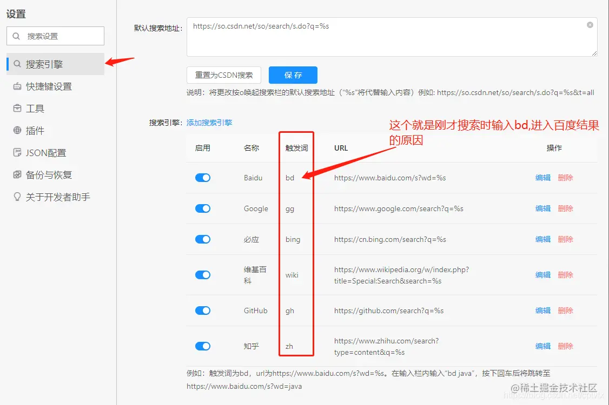Viewport: 609px width, 405px height.
Task: Click the wikipedia.org URL cell
Action: tap(402, 275)
